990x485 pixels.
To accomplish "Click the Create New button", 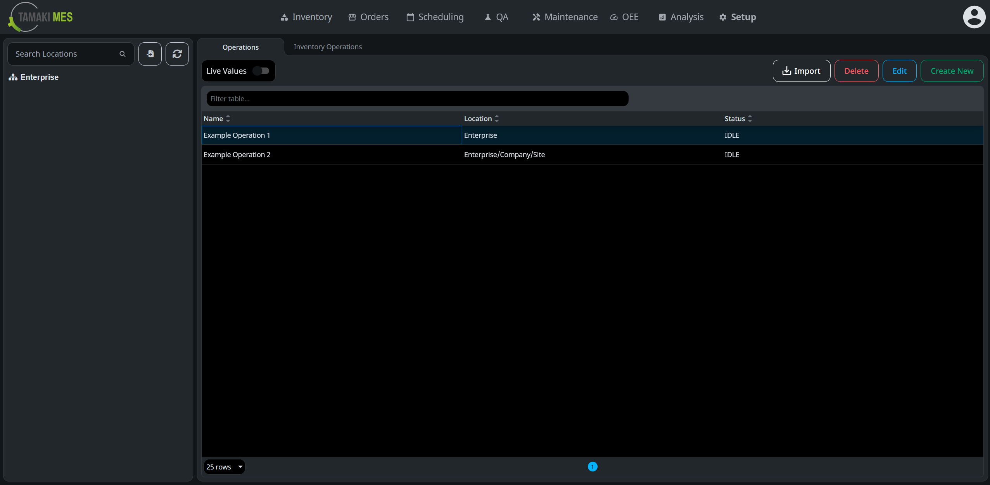I will 952,71.
